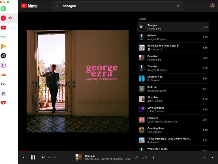This screenshot has width=218, height=164.
Task: Select Shotgun in the queue
Action: pos(173,27)
